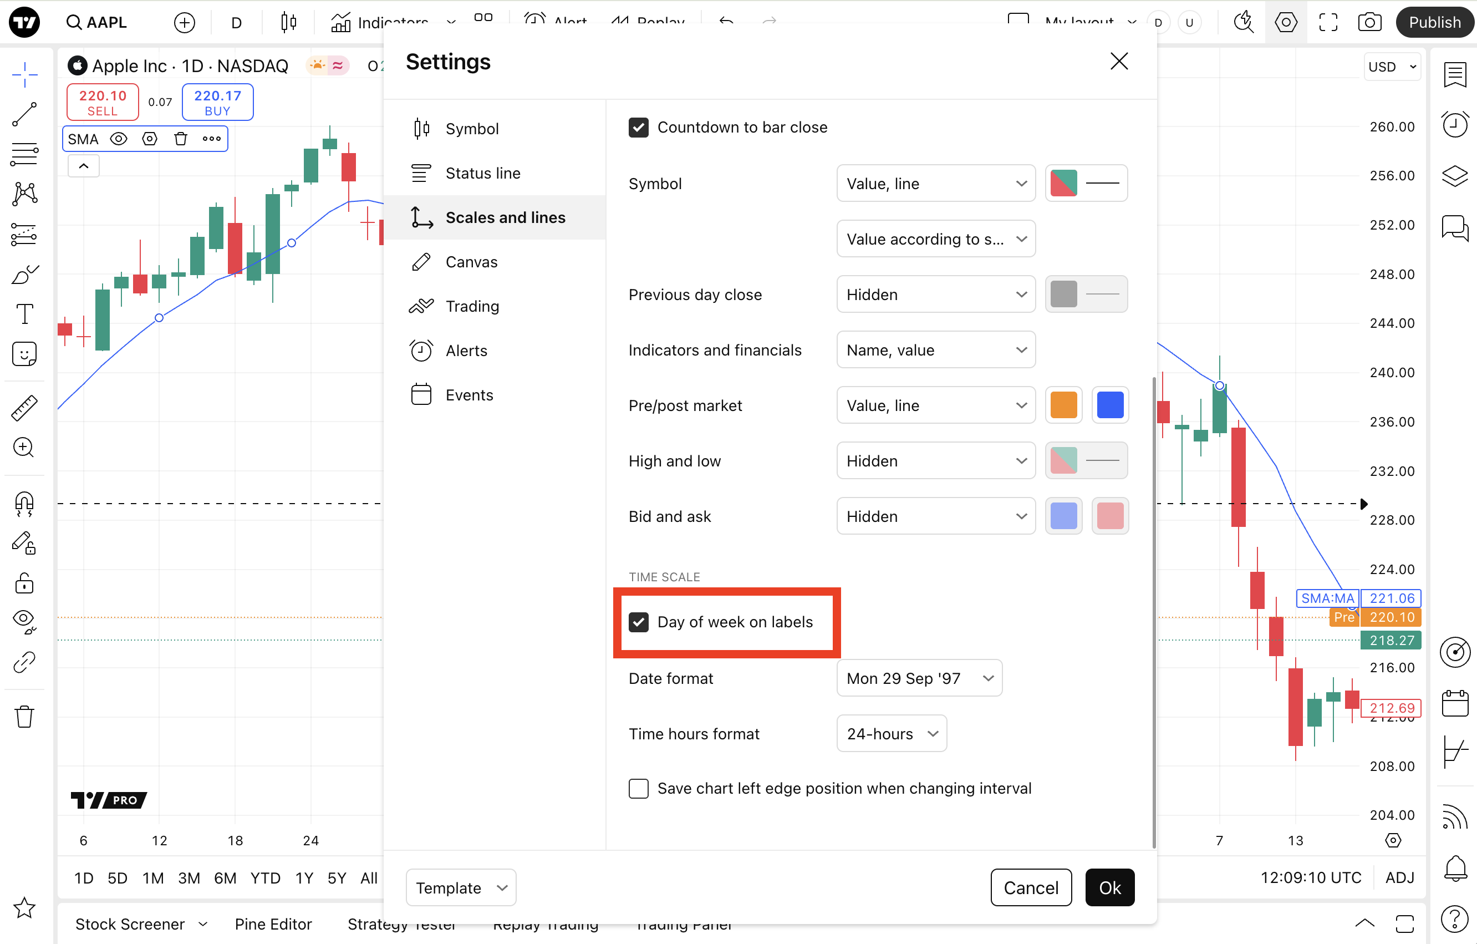Select the trend line drawing tool

click(24, 114)
